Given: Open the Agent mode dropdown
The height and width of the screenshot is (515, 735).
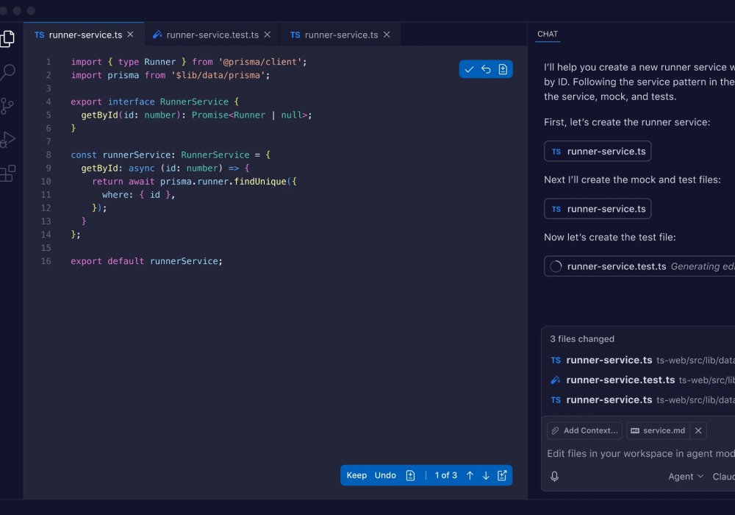Looking at the screenshot, I should 685,476.
